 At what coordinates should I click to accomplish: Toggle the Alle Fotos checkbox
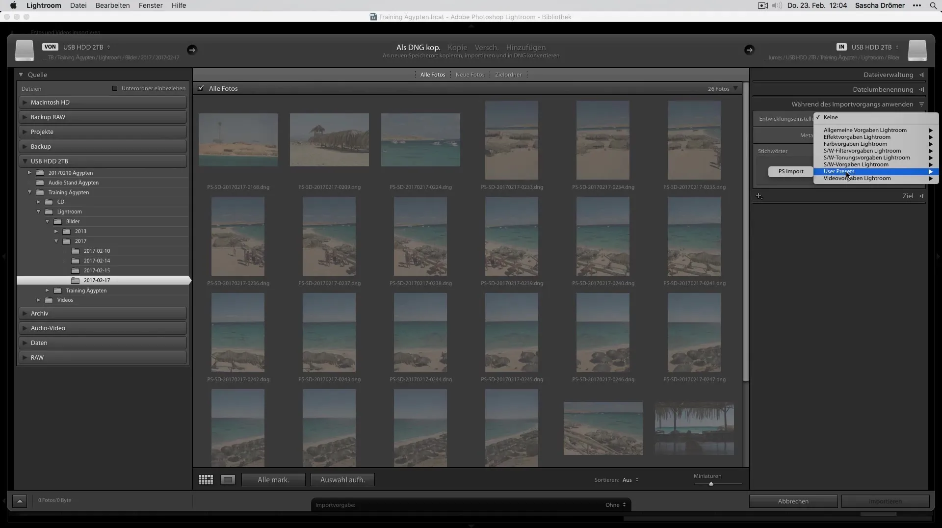pyautogui.click(x=201, y=88)
